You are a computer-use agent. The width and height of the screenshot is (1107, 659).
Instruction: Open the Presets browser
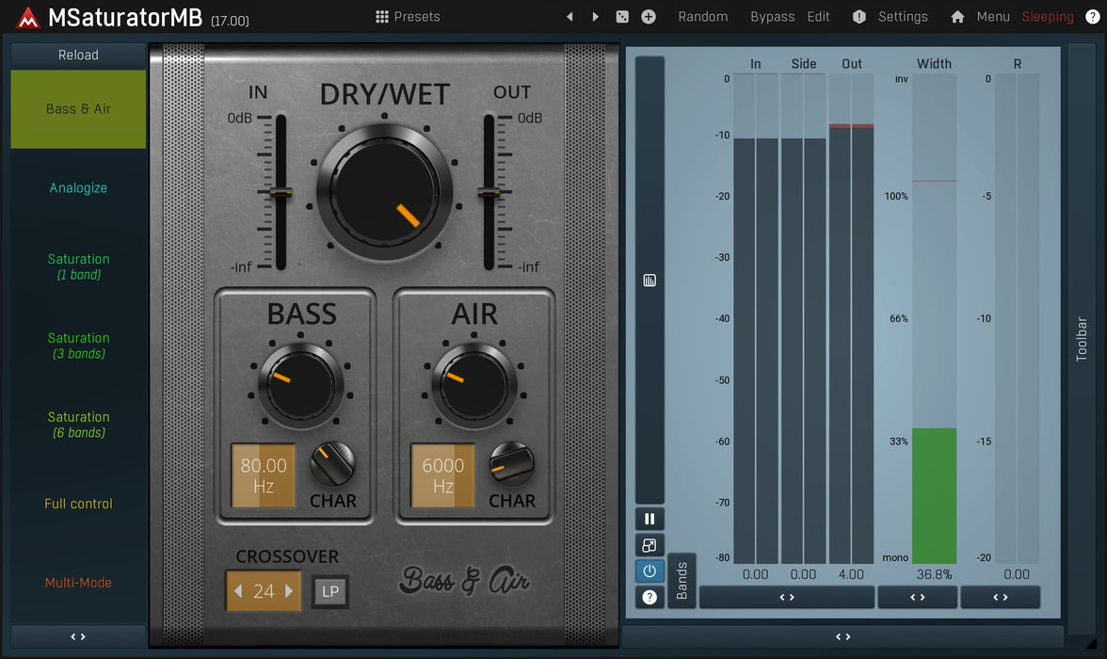tap(408, 17)
